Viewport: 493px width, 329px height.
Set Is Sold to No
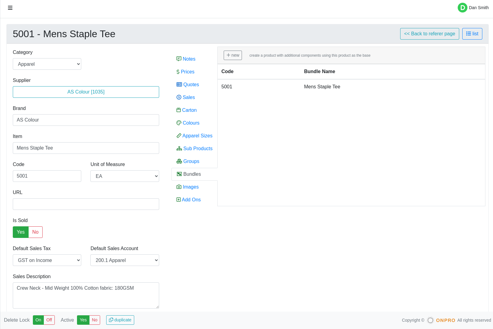coord(35,232)
